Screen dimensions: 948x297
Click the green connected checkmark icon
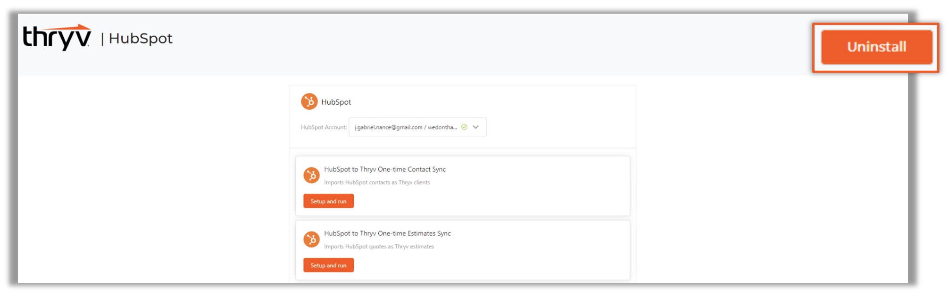click(x=464, y=127)
